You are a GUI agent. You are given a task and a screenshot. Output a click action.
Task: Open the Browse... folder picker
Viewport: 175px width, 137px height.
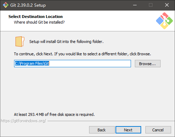click(148, 64)
